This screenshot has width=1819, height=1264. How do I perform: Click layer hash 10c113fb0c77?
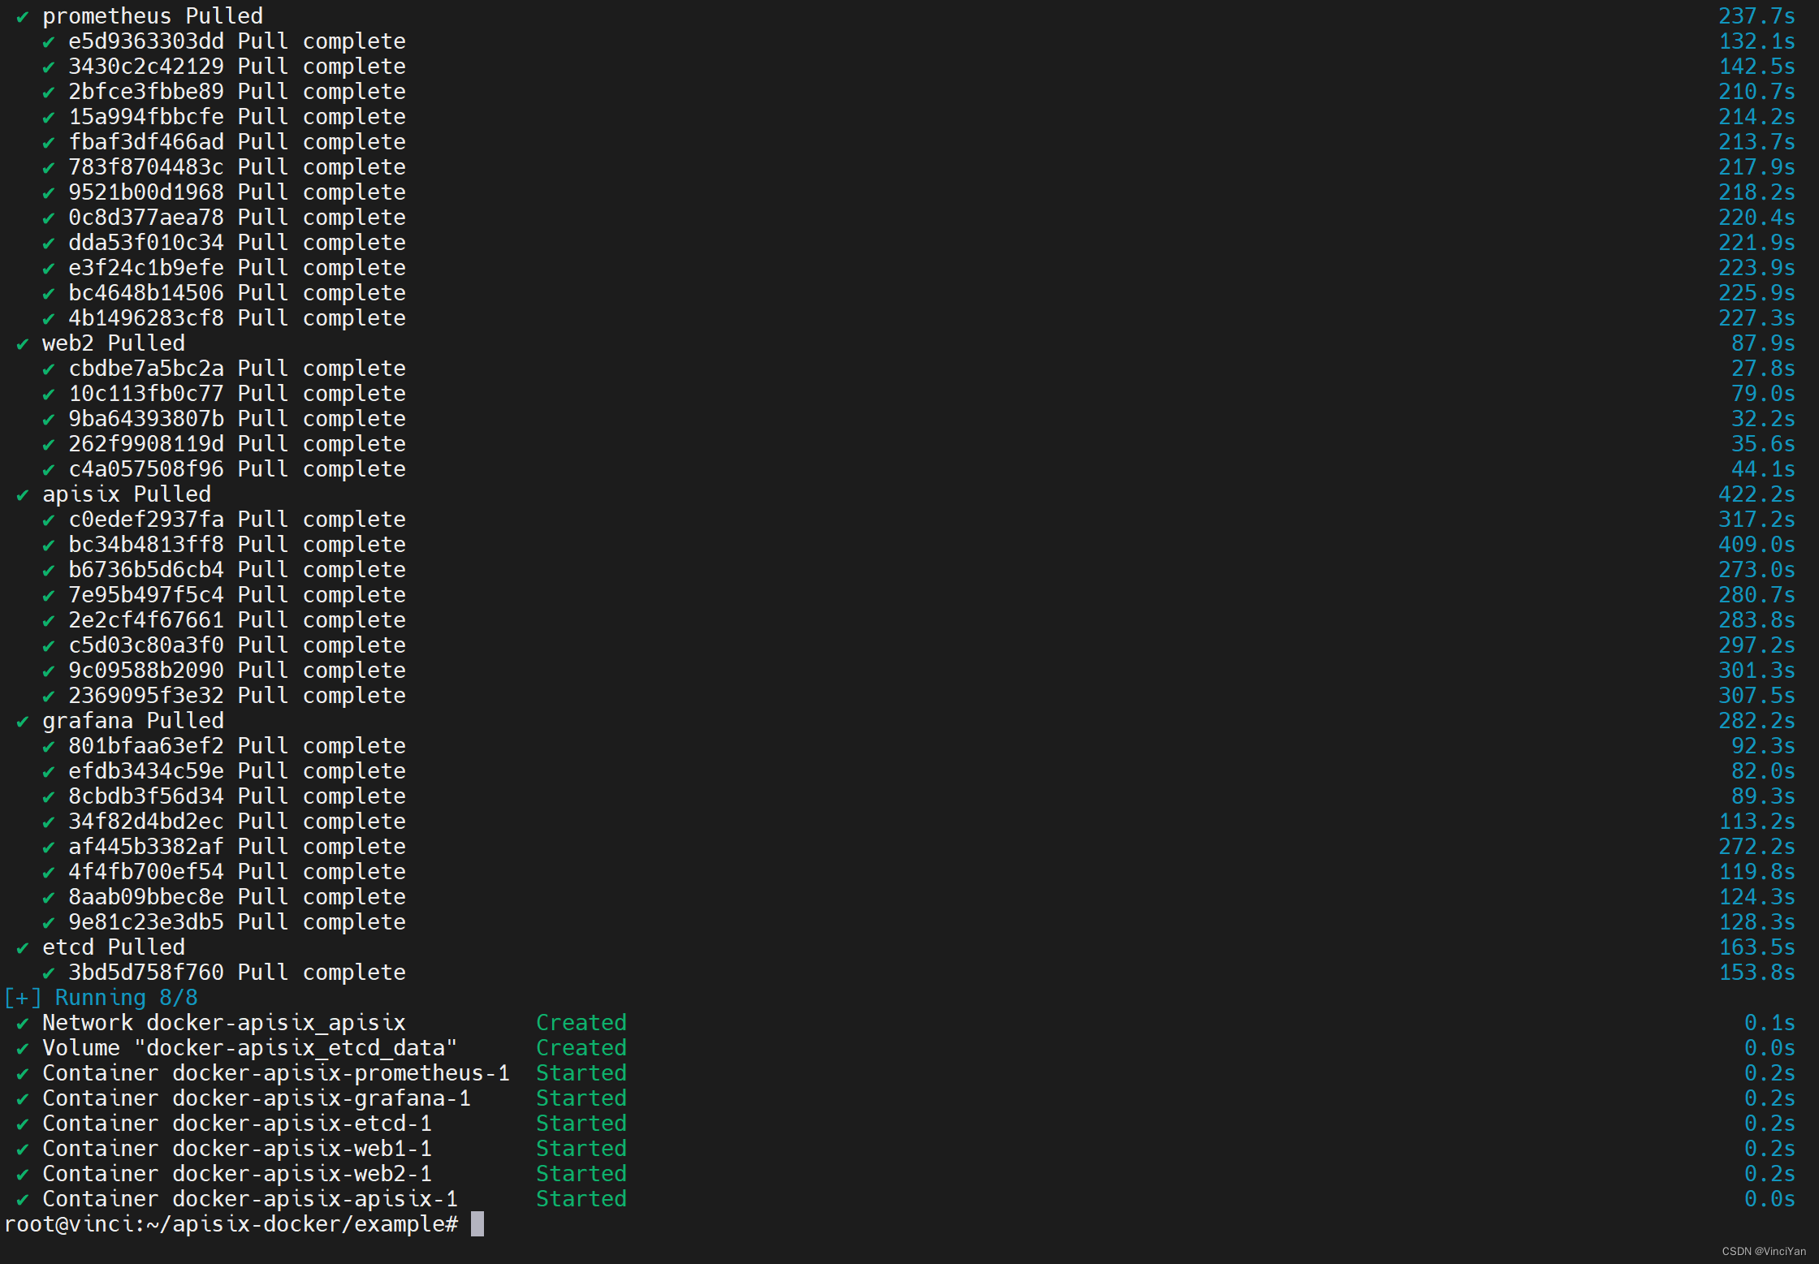(146, 394)
